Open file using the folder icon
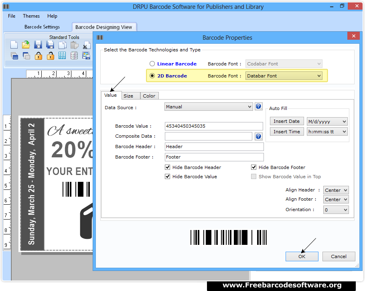The height and width of the screenshot is (291, 365). click(x=26, y=45)
